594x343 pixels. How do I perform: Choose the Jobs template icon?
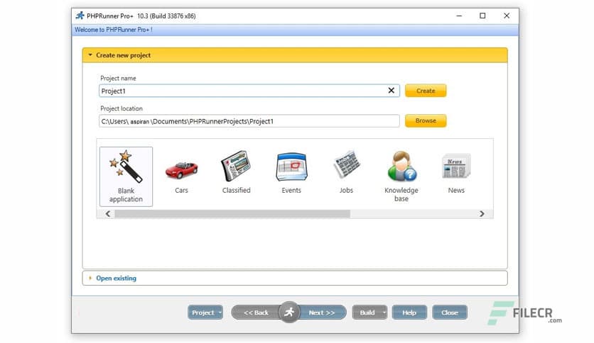click(346, 164)
